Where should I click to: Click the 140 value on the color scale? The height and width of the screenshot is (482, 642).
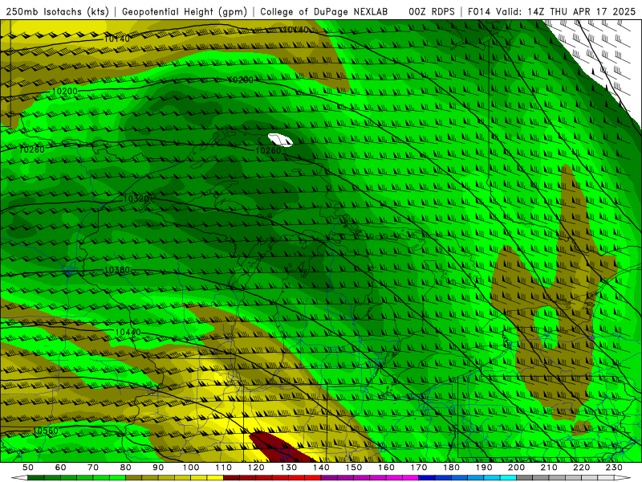pyautogui.click(x=321, y=468)
